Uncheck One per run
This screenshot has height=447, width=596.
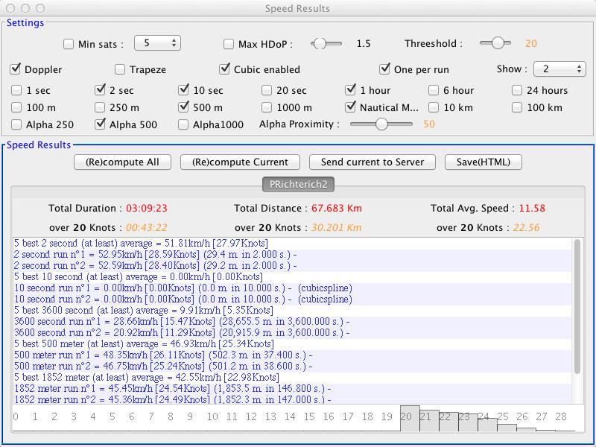click(384, 69)
